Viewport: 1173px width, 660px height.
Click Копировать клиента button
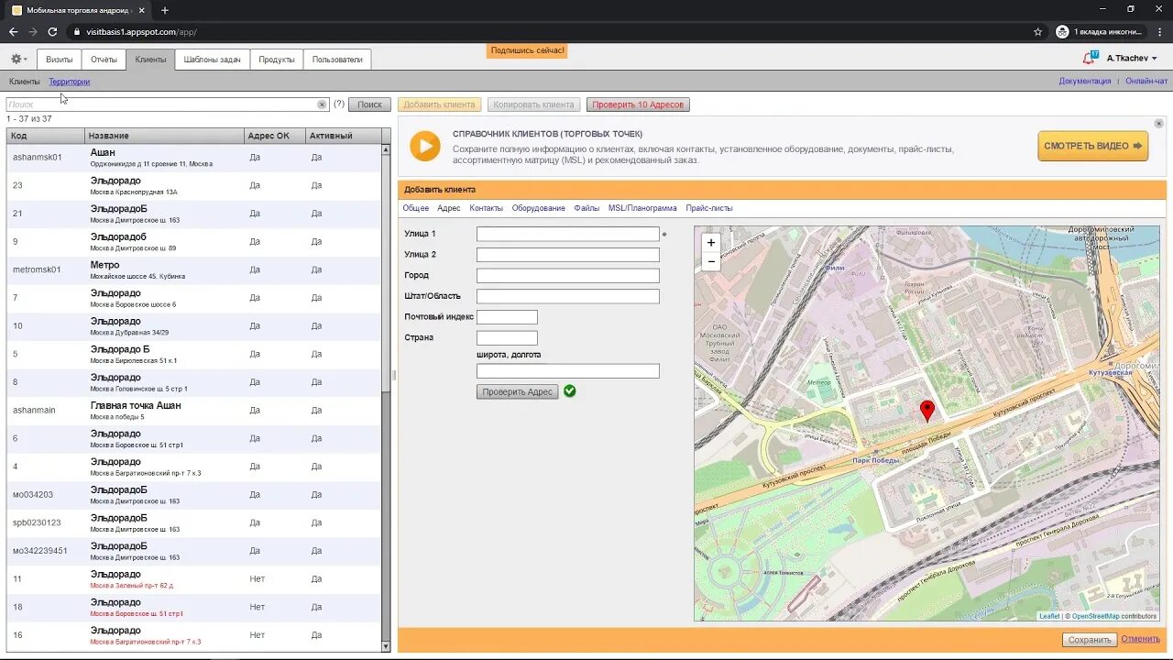(533, 104)
